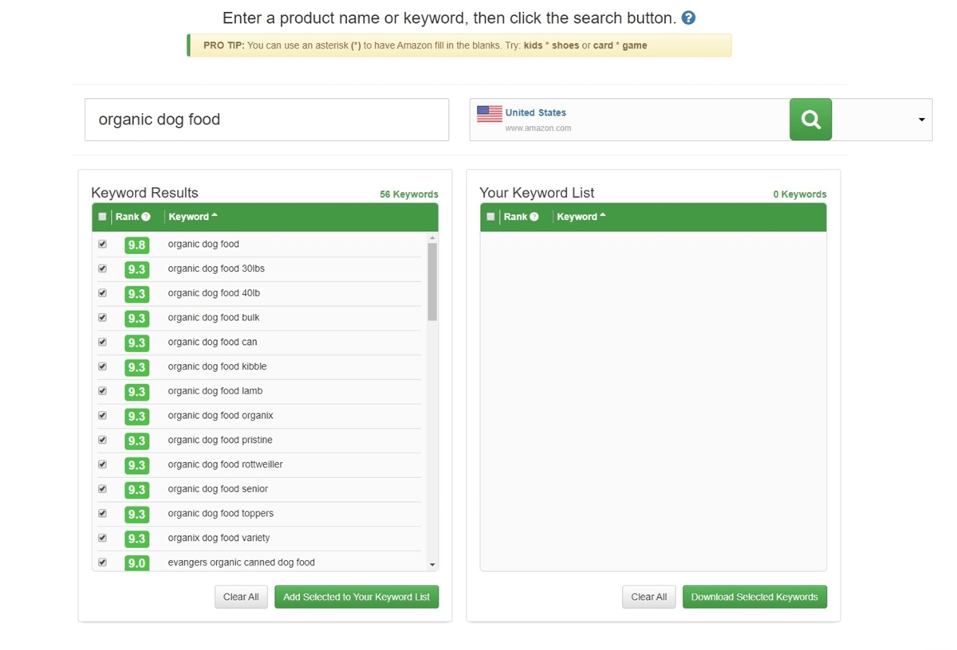957x650 pixels.
Task: Open the help question mark beside the instructions
Action: pos(688,18)
